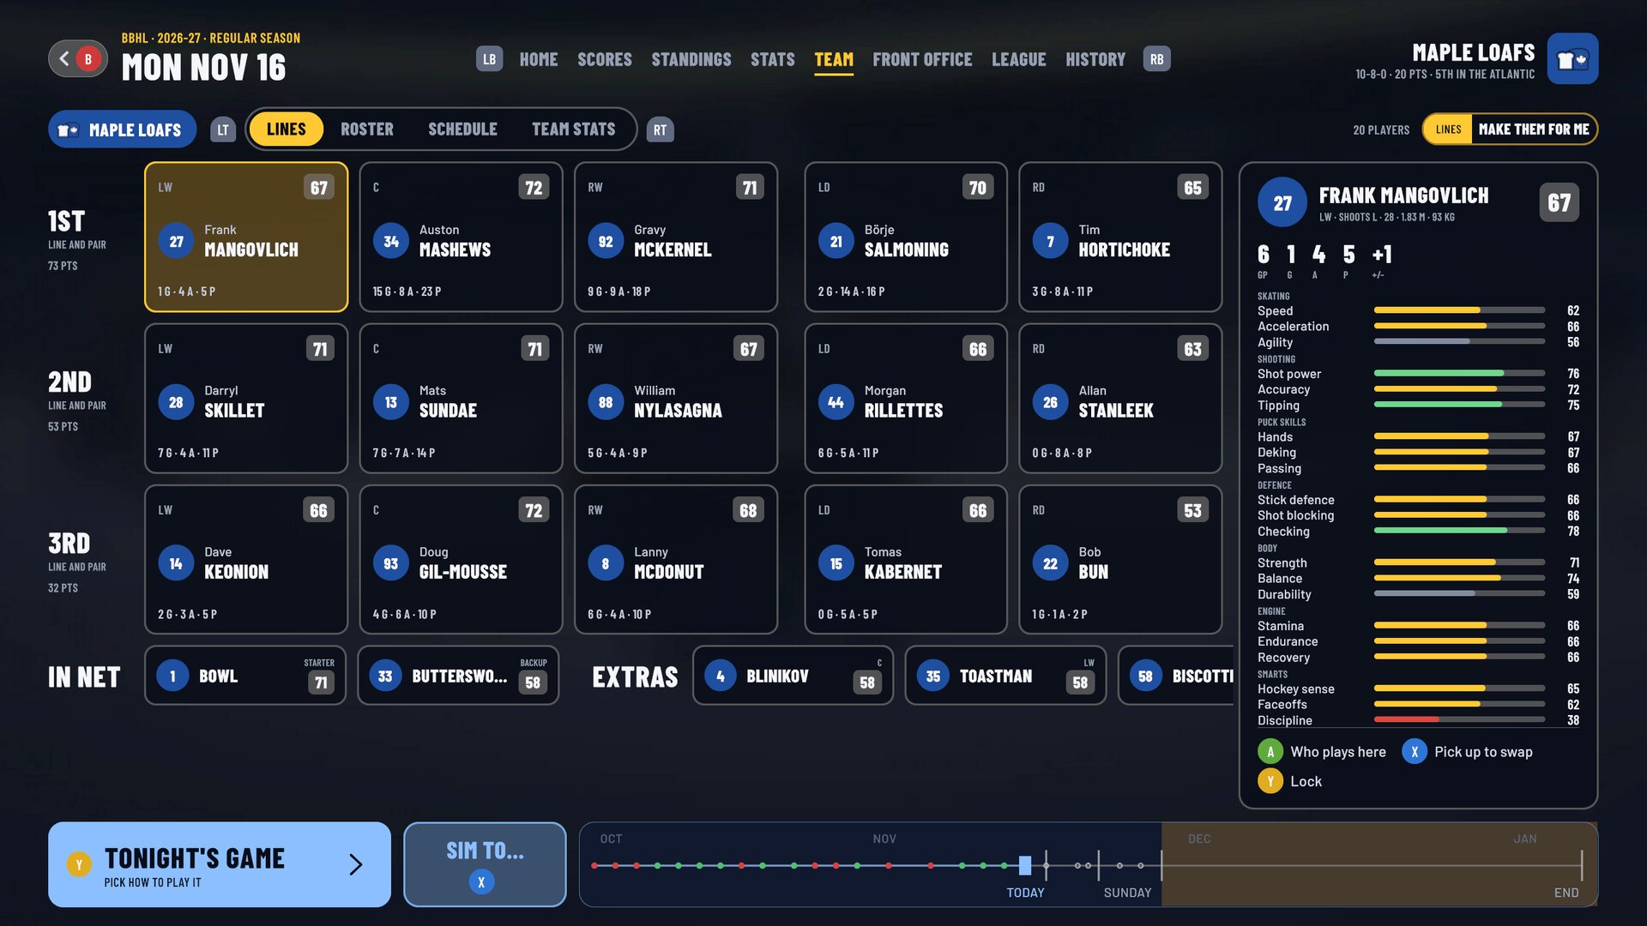Switch to the Roster tab
This screenshot has height=926, width=1647.
tap(367, 129)
